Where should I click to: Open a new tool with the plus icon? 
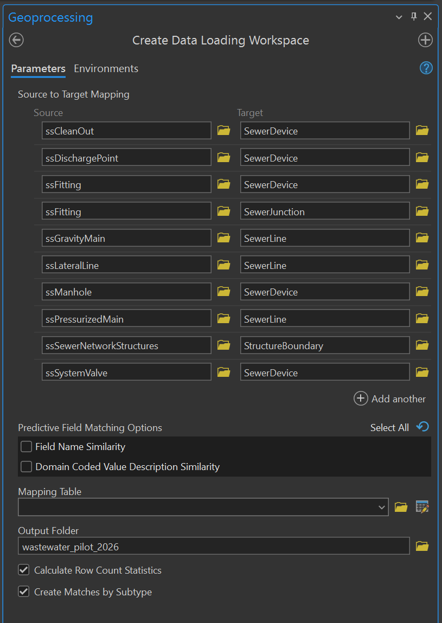point(425,40)
